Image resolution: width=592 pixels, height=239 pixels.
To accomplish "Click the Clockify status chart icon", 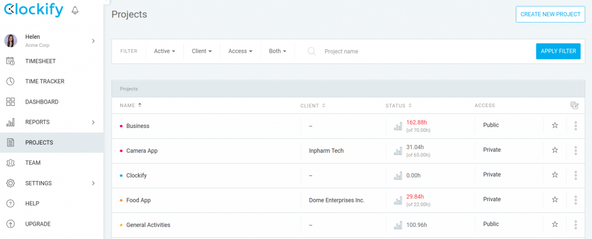I will [x=398, y=176].
